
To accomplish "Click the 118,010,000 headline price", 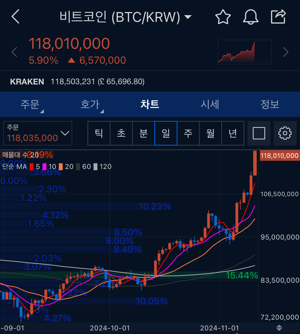I will tap(69, 43).
